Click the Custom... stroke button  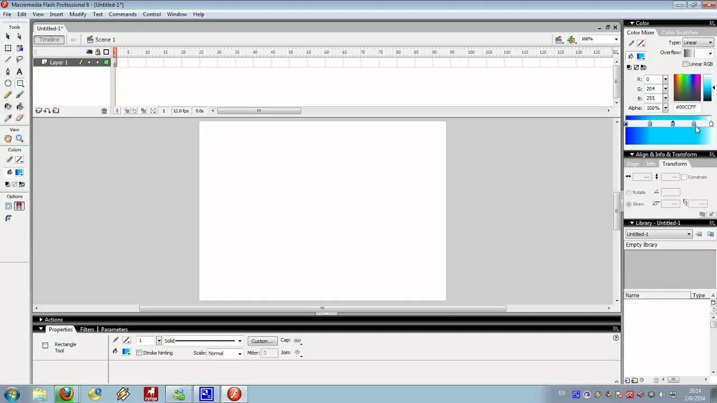point(262,341)
